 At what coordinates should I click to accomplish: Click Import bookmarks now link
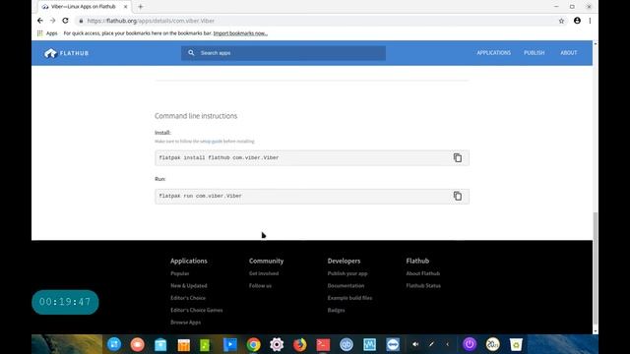(x=240, y=33)
